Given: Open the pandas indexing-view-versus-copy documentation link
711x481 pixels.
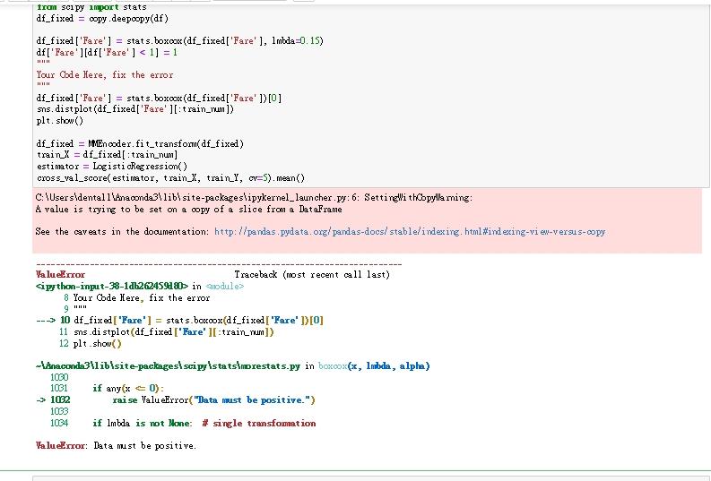Looking at the screenshot, I should [410, 232].
